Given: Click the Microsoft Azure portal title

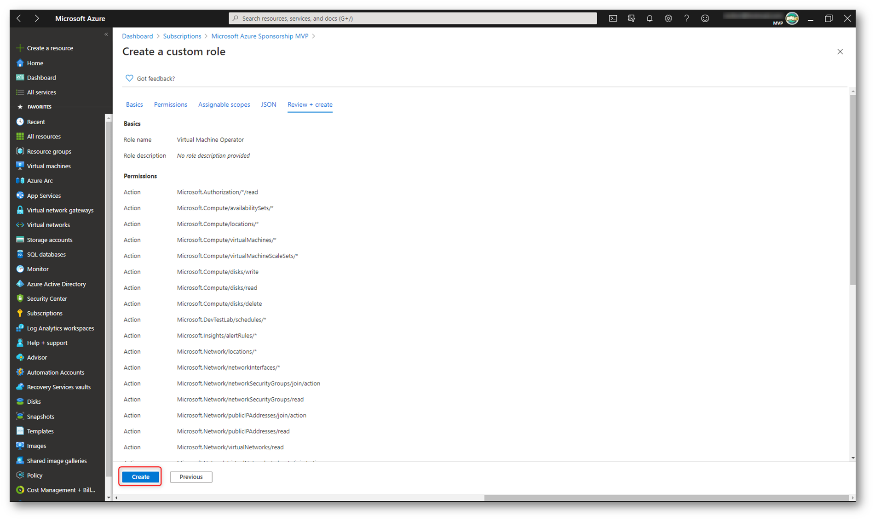Looking at the screenshot, I should click(80, 18).
